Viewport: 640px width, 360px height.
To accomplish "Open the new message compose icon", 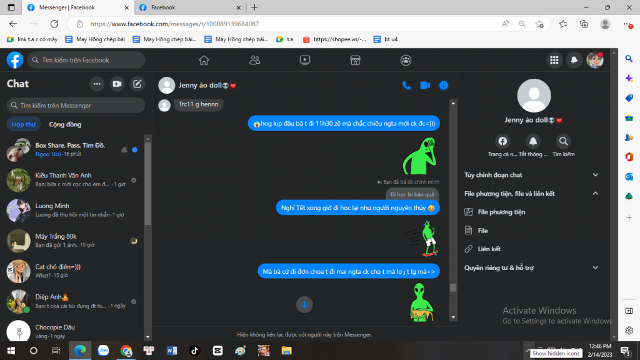I will [137, 84].
